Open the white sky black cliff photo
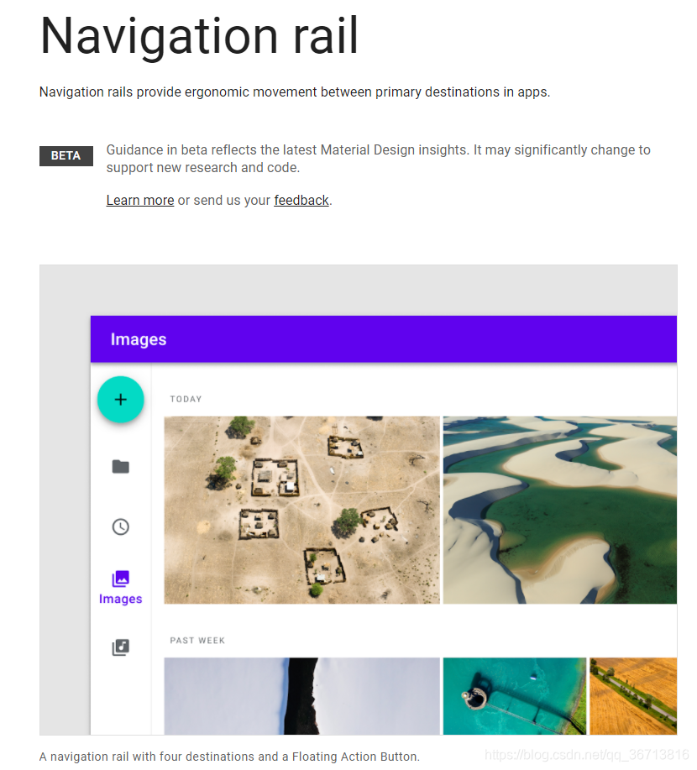The image size is (697, 770). pos(301,696)
